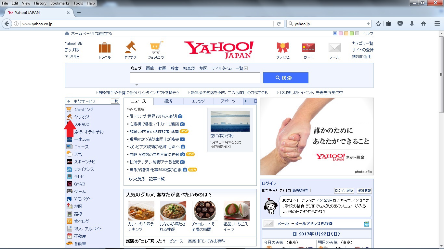The height and width of the screenshot is (249, 444).
Task: Open the ヤフオク! gavel icon in header
Action: (x=130, y=47)
